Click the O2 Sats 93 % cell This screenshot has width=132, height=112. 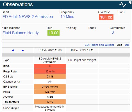(x=50, y=77)
